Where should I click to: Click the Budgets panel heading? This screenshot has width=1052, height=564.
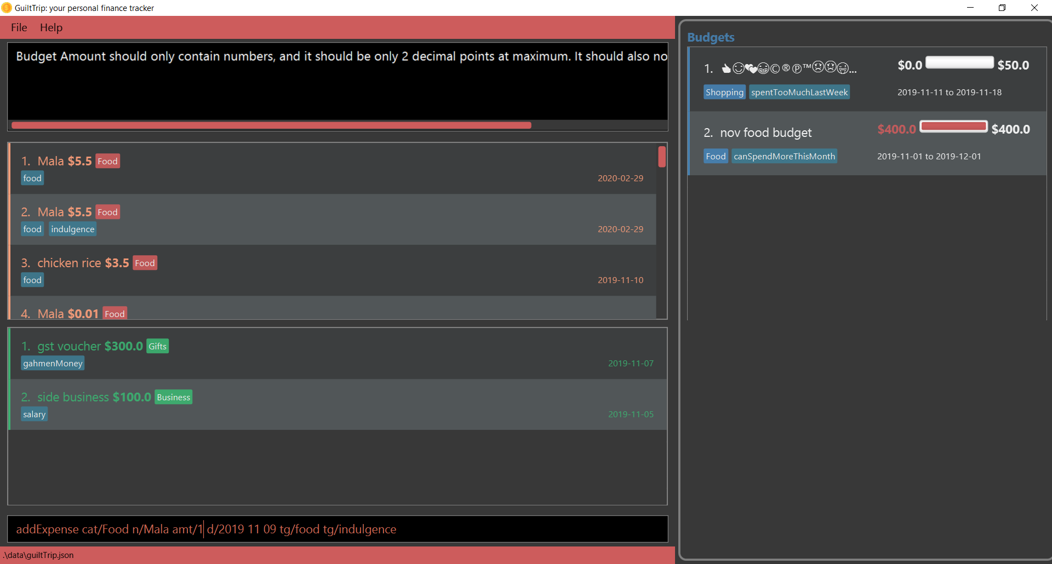coord(711,37)
